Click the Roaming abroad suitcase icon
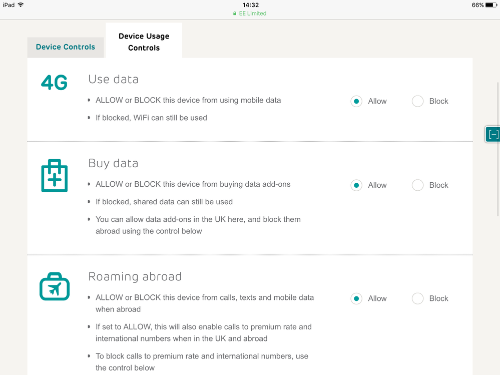This screenshot has width=500, height=375. [x=55, y=287]
